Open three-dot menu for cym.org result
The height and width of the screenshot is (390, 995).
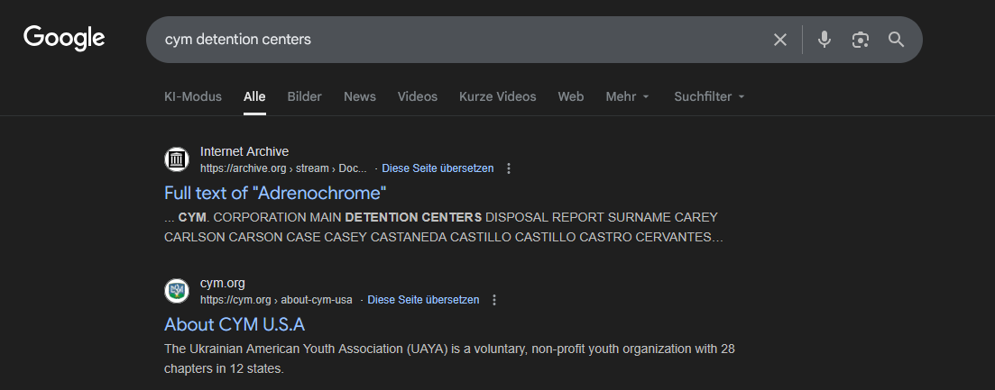[x=494, y=300]
